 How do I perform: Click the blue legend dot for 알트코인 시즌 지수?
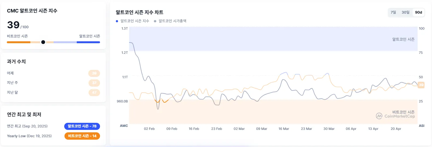tap(117, 21)
